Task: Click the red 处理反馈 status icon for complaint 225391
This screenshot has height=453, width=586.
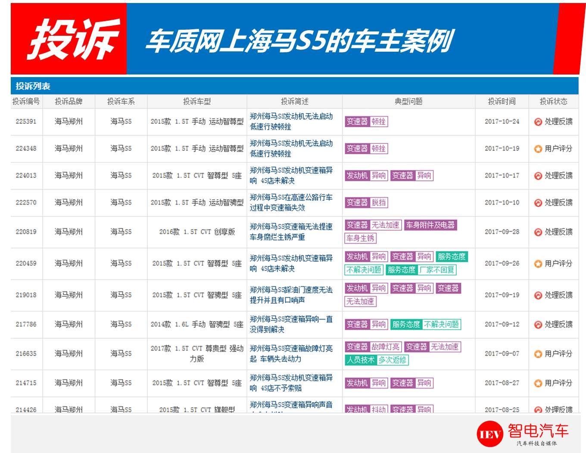Action: coord(538,122)
